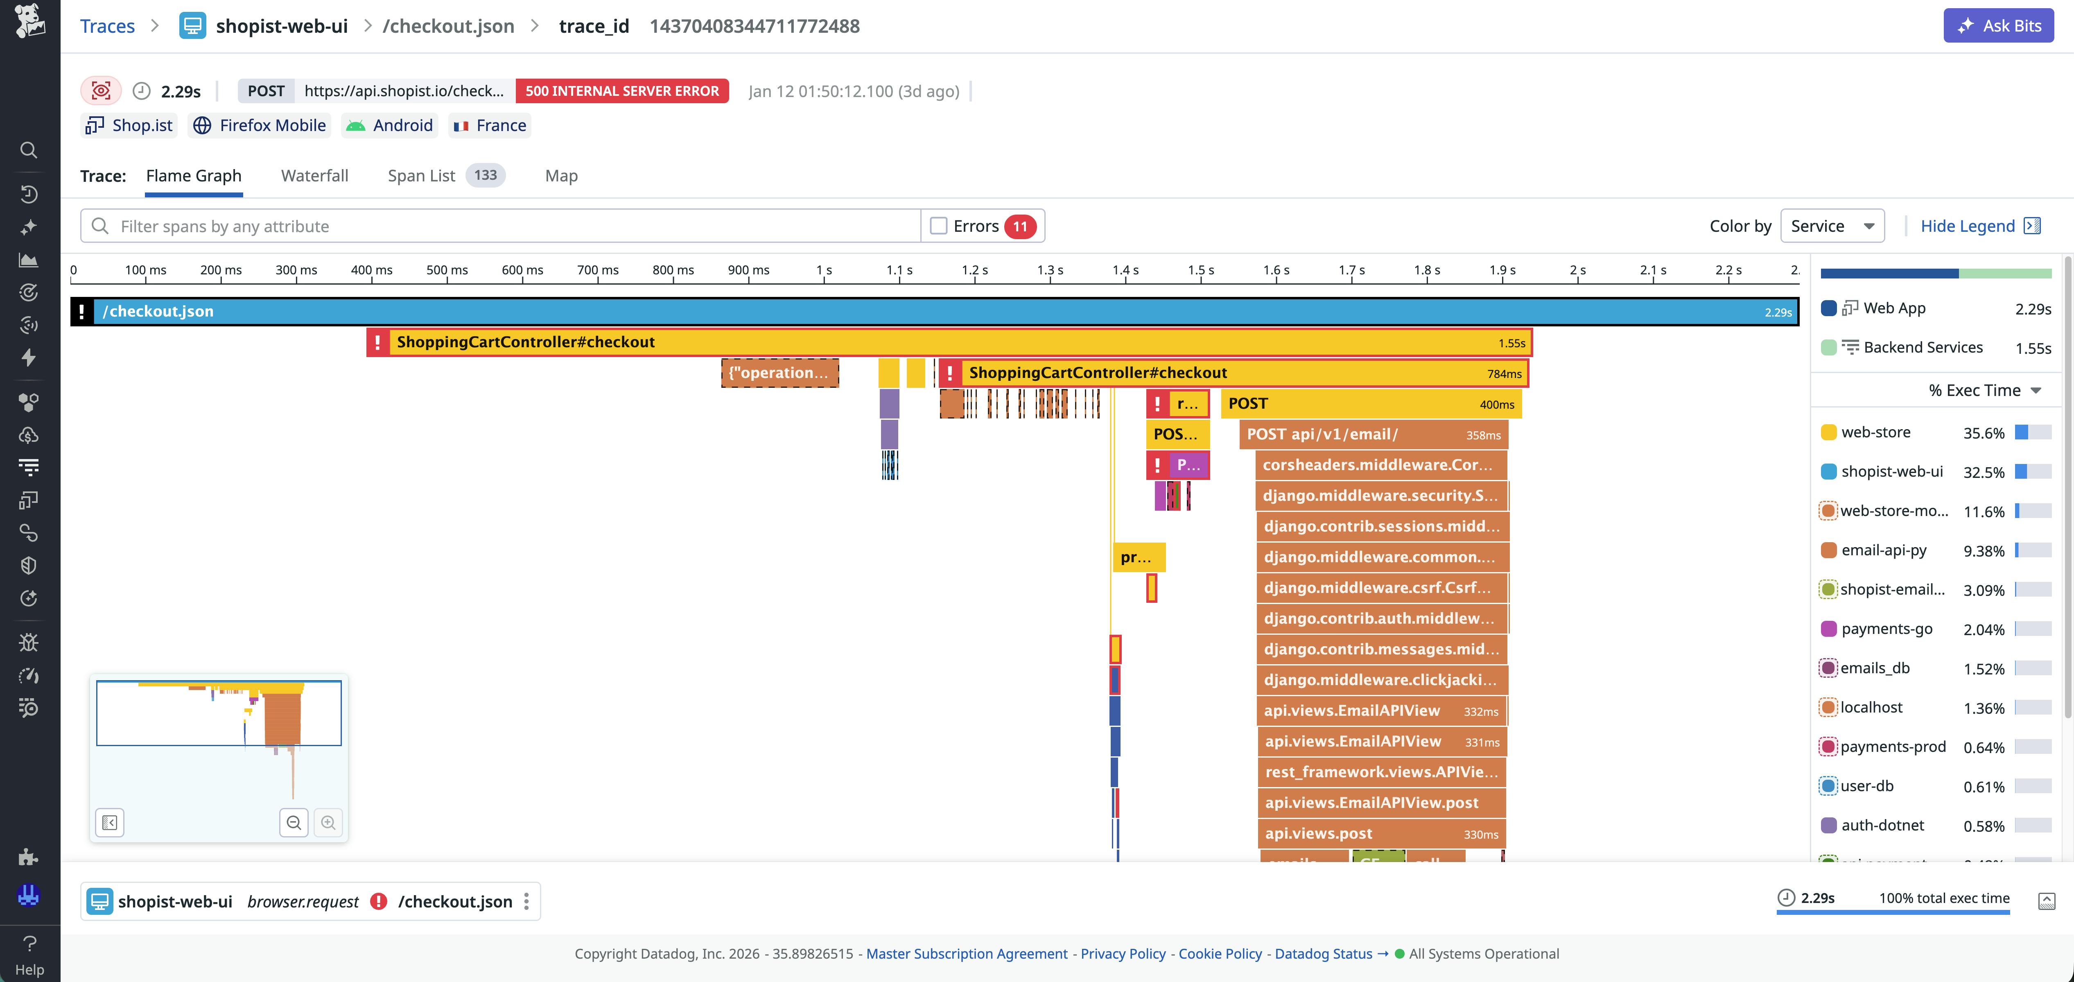The image size is (2074, 982).
Task: Switch to the Waterfall tab
Action: click(315, 176)
